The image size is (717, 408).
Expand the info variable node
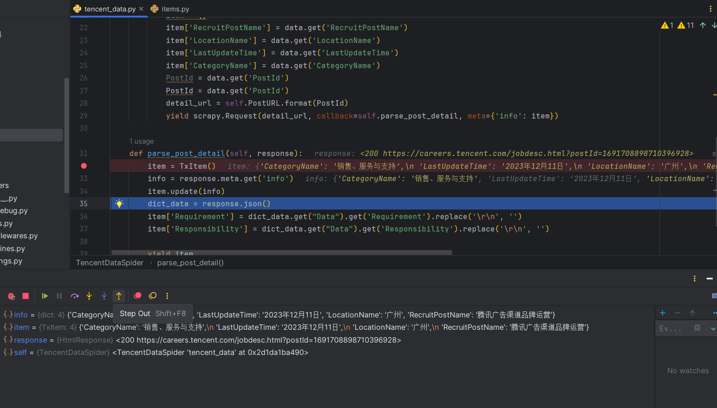pyautogui.click(x=8, y=315)
